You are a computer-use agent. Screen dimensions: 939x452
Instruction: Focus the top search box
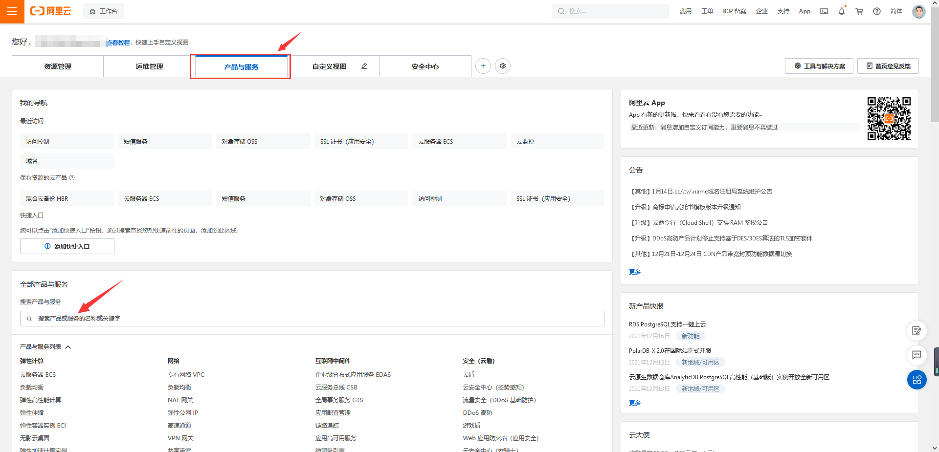610,11
